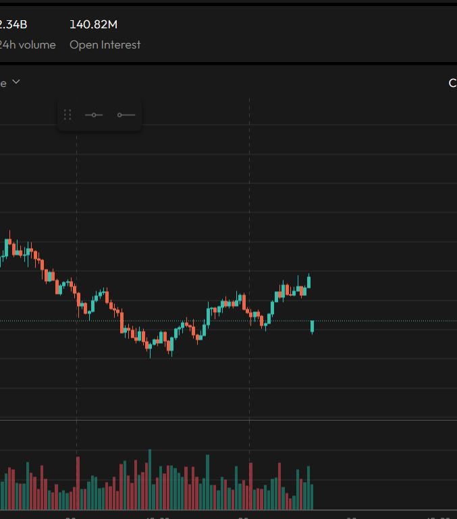Grab the floating toolbar's dotted drag handle
This screenshot has width=457, height=519.
tap(68, 115)
